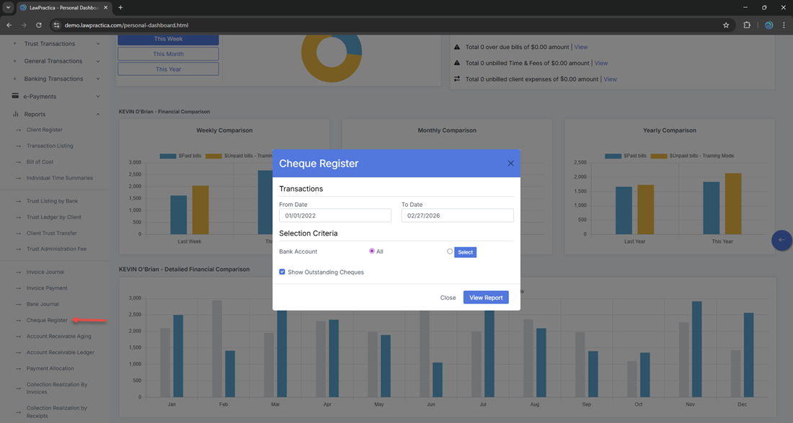
Task: Open the Bank Journal report
Action: pyautogui.click(x=43, y=304)
